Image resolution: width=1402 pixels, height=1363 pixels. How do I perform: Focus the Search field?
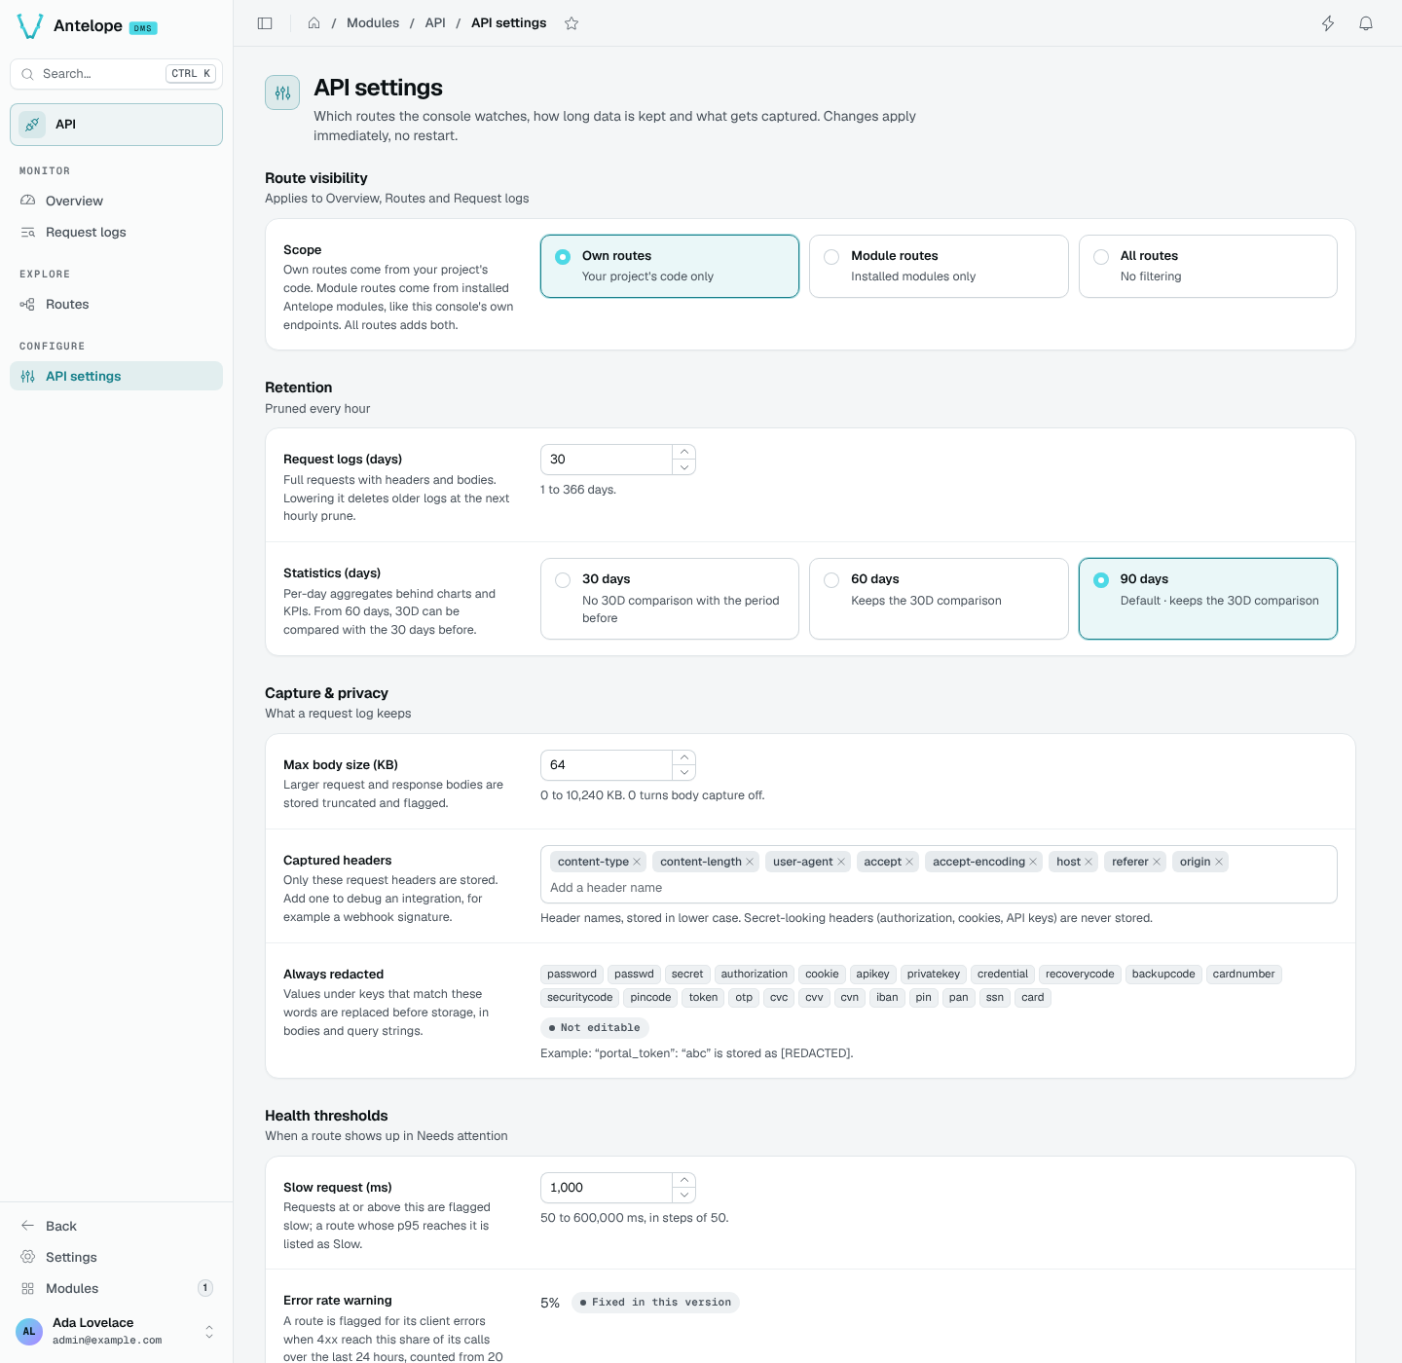116,74
